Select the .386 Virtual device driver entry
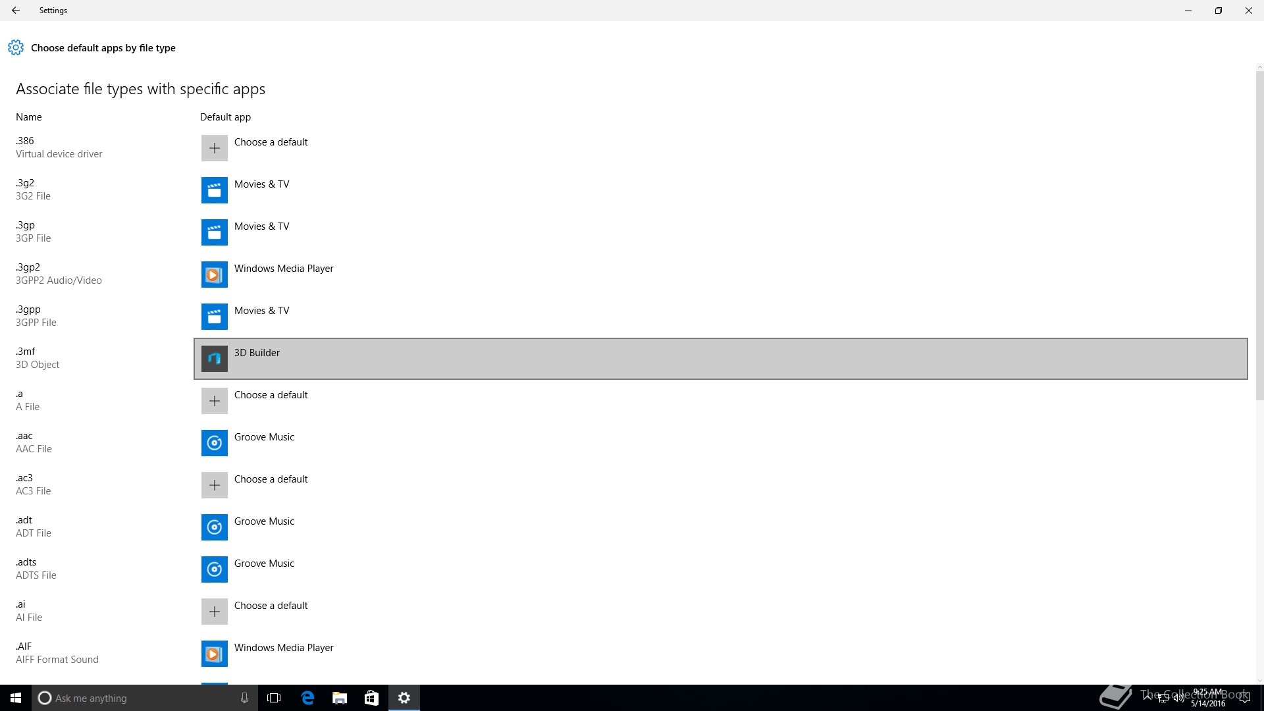The image size is (1264, 711). click(59, 147)
